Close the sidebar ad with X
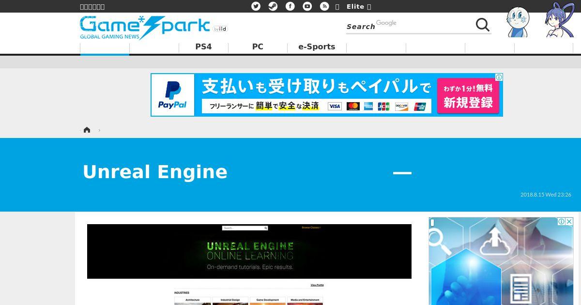The width and height of the screenshot is (581, 305). coord(569,221)
